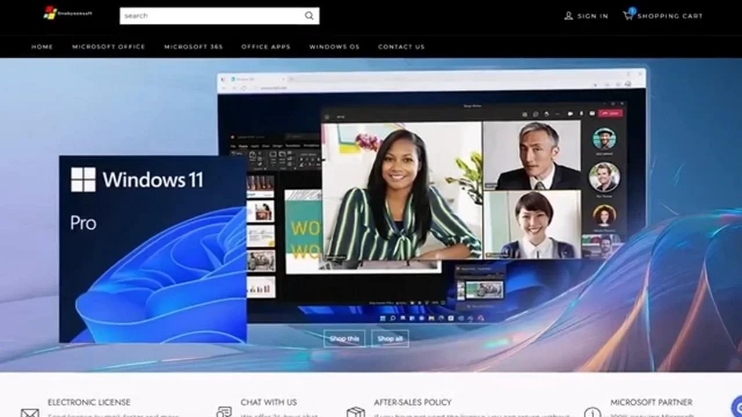The image size is (742, 417).
Task: Navigate to Windows OS menu item
Action: 334,47
